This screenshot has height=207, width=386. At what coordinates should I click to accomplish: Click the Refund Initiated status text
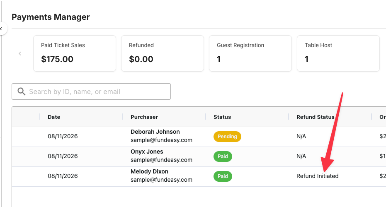click(317, 176)
